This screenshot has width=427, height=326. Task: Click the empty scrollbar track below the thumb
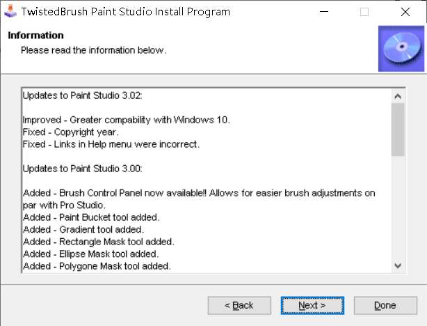(398, 209)
